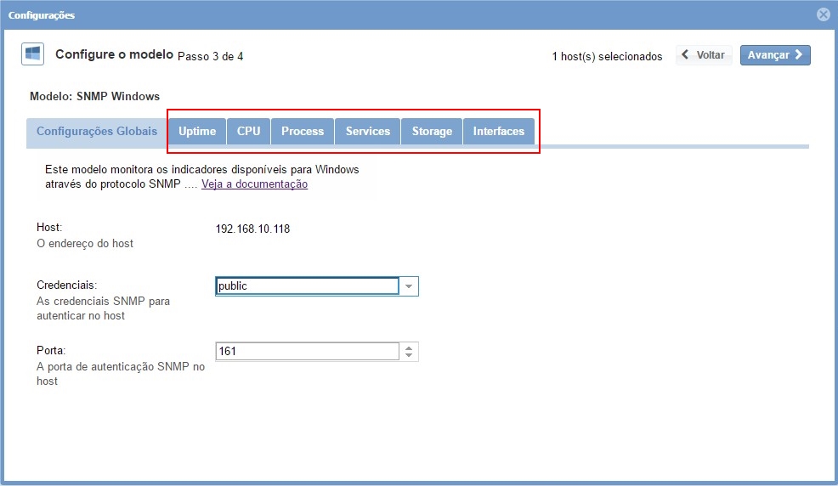Click into the Credenciais field showing public
This screenshot has width=838, height=486.
click(x=307, y=286)
